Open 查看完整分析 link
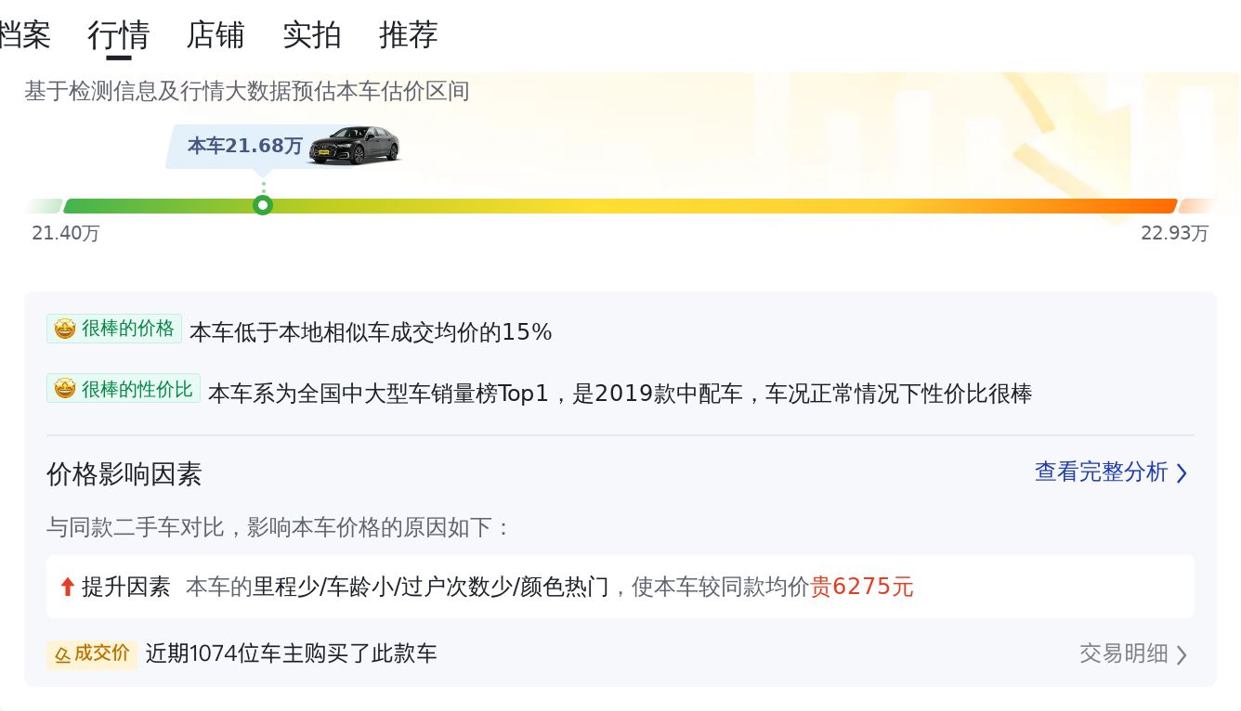Screen dimensions: 1241x711 click(x=1101, y=472)
